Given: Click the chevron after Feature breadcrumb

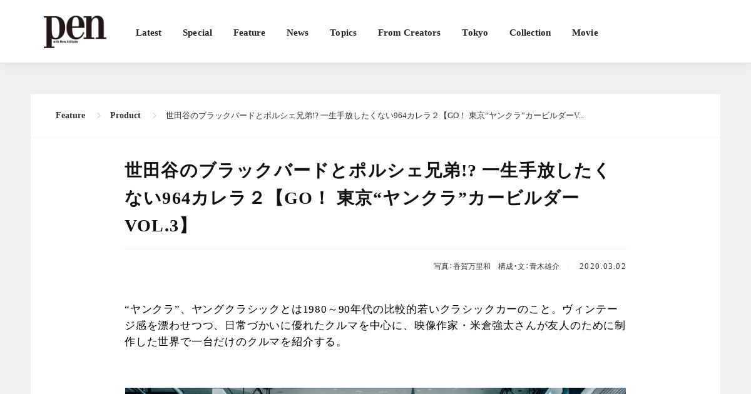Looking at the screenshot, I should click(x=98, y=116).
